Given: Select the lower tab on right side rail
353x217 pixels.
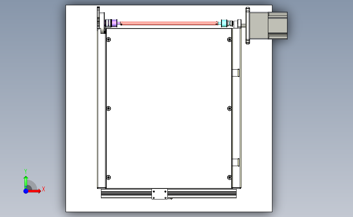Looking at the screenshot, I should coord(235,162).
